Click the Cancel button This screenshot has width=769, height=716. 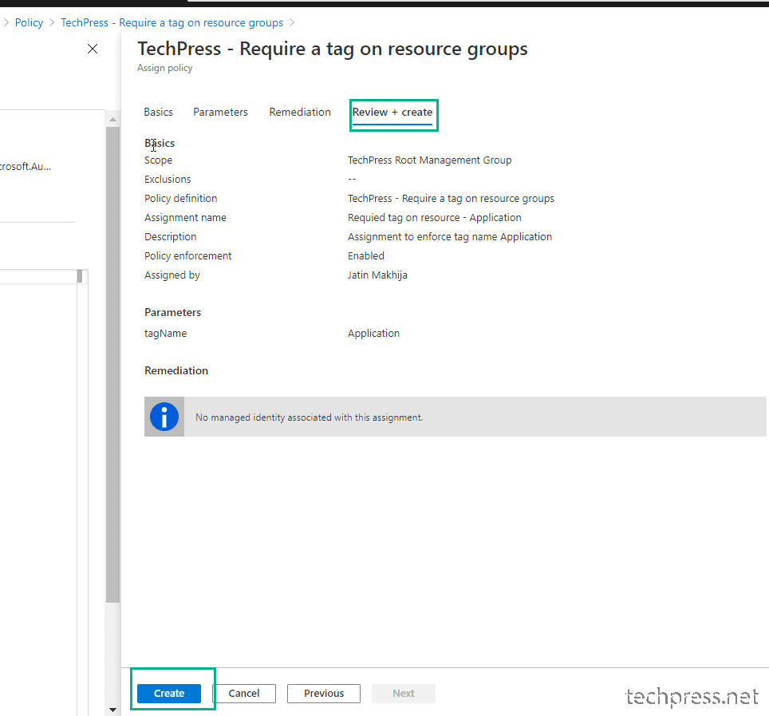click(x=244, y=693)
